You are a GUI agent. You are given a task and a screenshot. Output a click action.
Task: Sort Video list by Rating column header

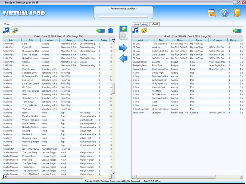(x=104, y=40)
